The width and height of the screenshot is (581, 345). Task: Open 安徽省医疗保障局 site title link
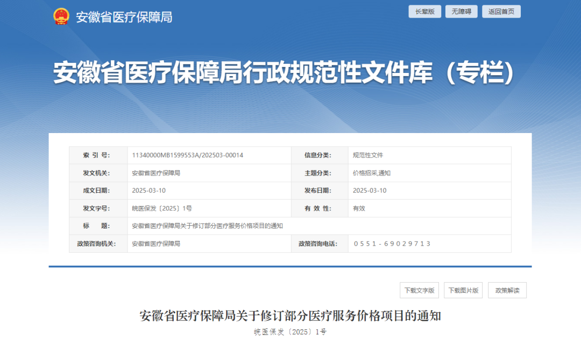[124, 17]
